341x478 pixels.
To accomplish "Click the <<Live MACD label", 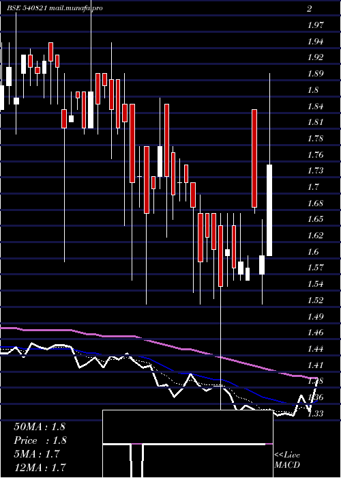I will (287, 460).
